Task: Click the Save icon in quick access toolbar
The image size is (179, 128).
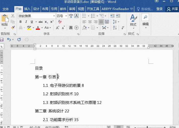Action: (2, 40)
